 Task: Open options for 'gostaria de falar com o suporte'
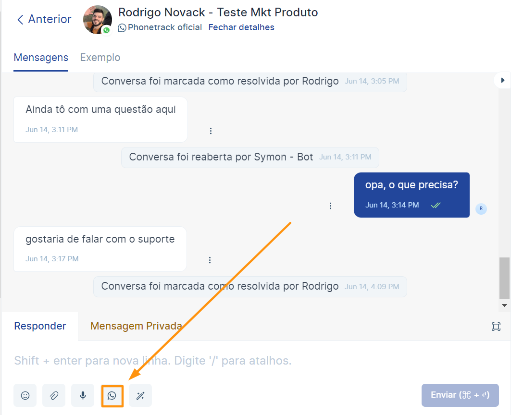click(x=210, y=260)
